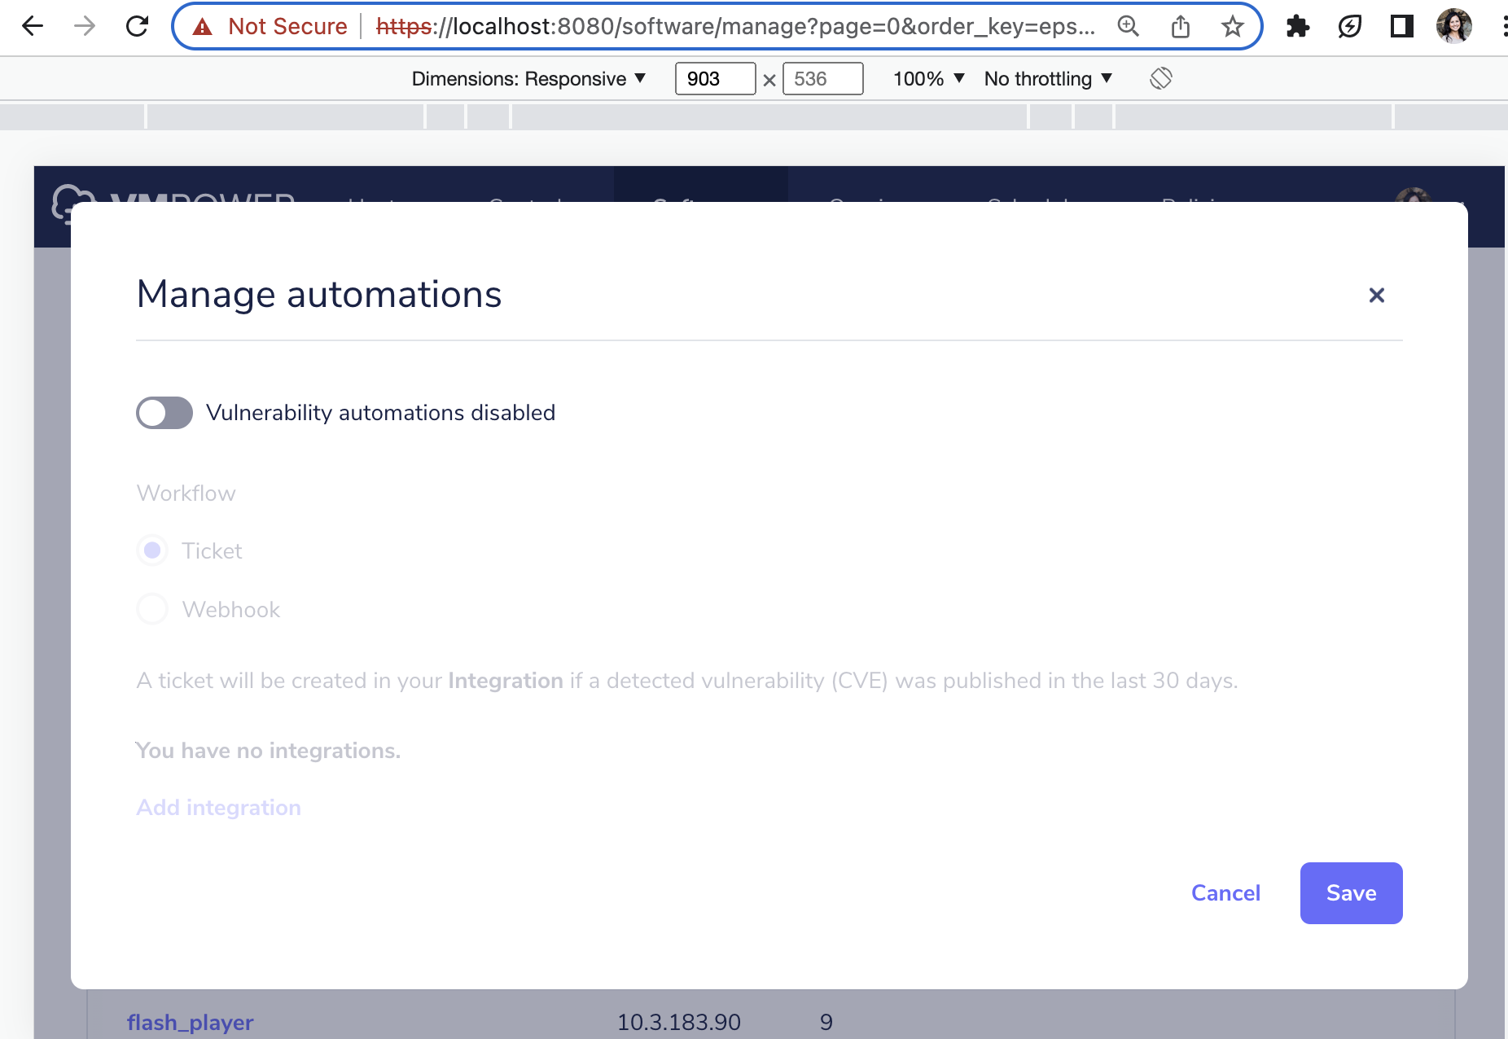Open browser extensions puzzle icon
The width and height of the screenshot is (1508, 1039).
click(1298, 26)
